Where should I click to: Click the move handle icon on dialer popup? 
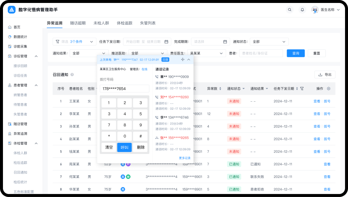click(182, 59)
